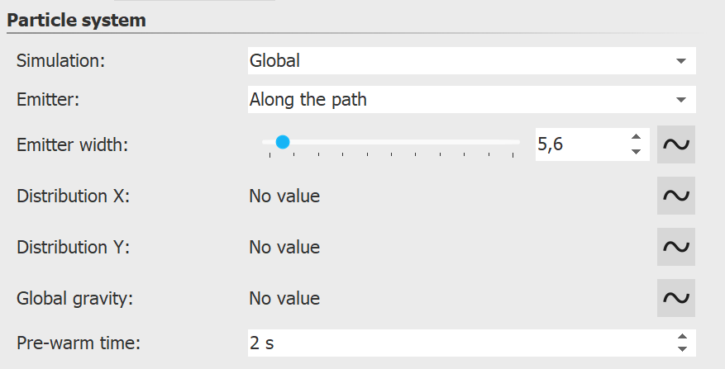Open curve editor for Distribution X
725x369 pixels.
coord(676,196)
